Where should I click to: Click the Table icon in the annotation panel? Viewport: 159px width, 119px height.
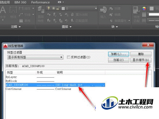click(21, 21)
